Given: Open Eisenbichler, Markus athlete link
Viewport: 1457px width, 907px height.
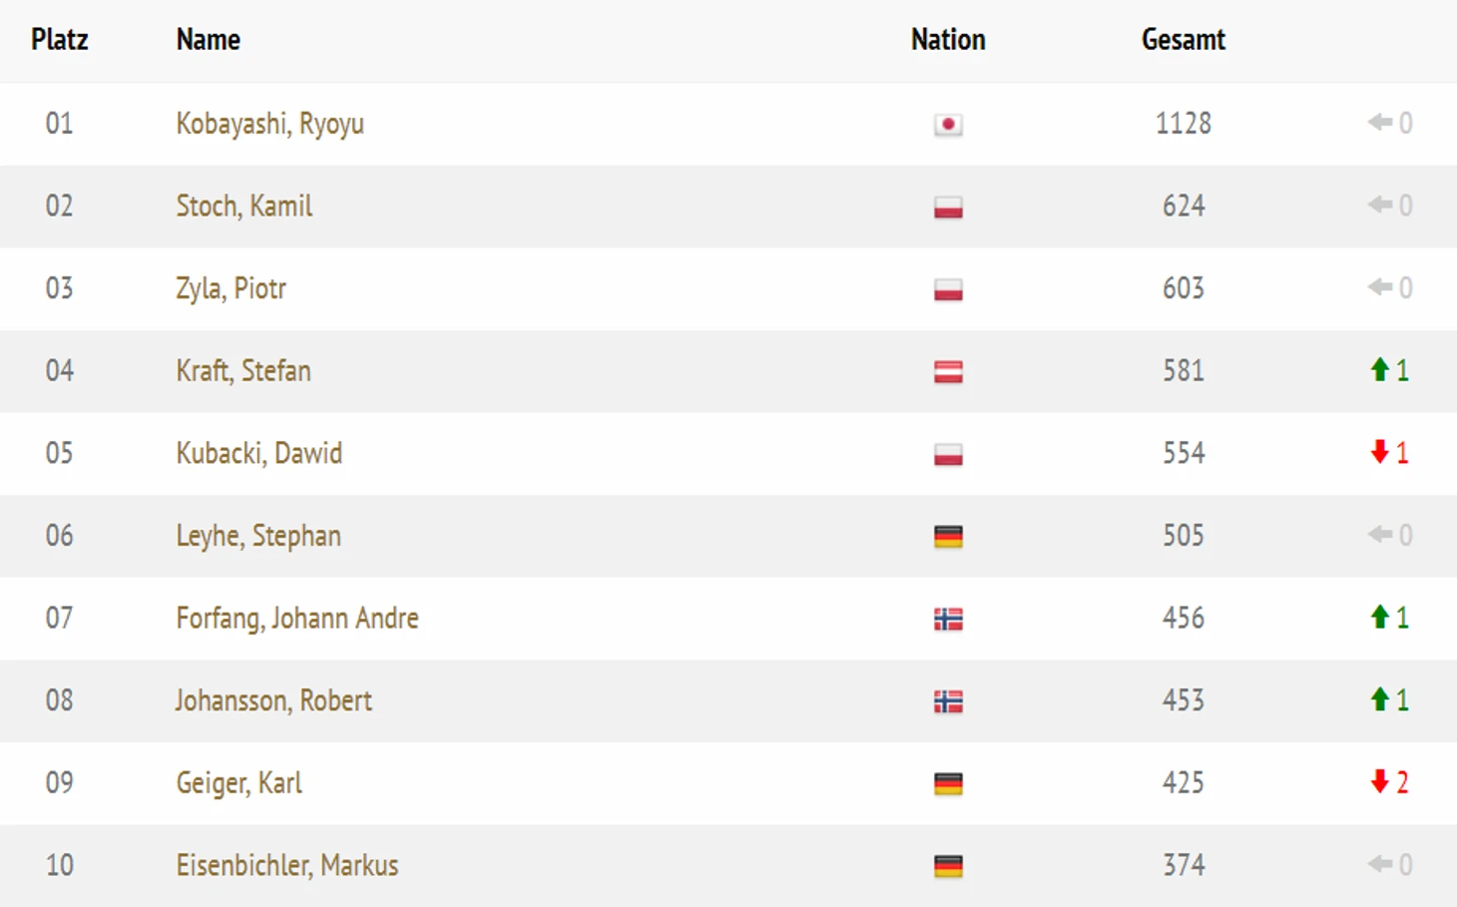Looking at the screenshot, I should 287,865.
